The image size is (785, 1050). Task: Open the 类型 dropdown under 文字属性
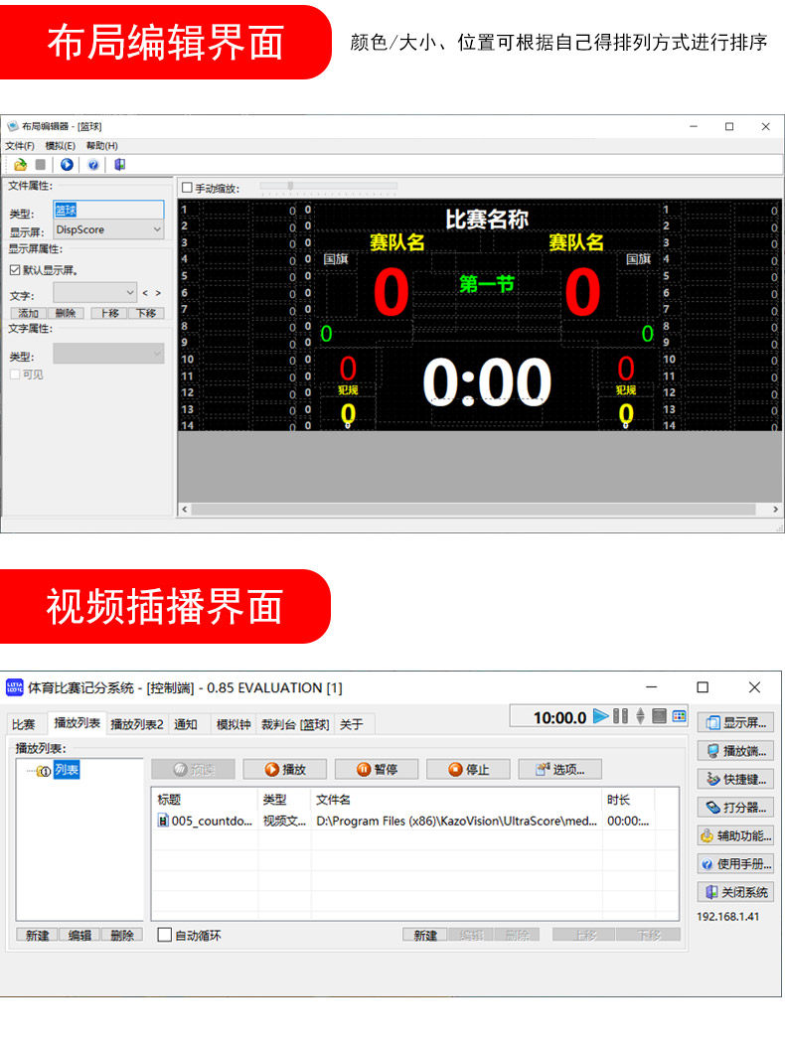[x=108, y=354]
